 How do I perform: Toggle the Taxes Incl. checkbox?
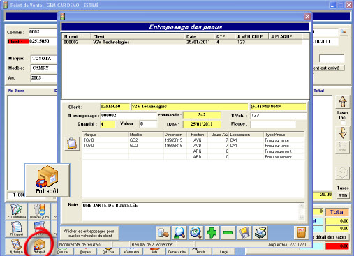(x=343, y=123)
